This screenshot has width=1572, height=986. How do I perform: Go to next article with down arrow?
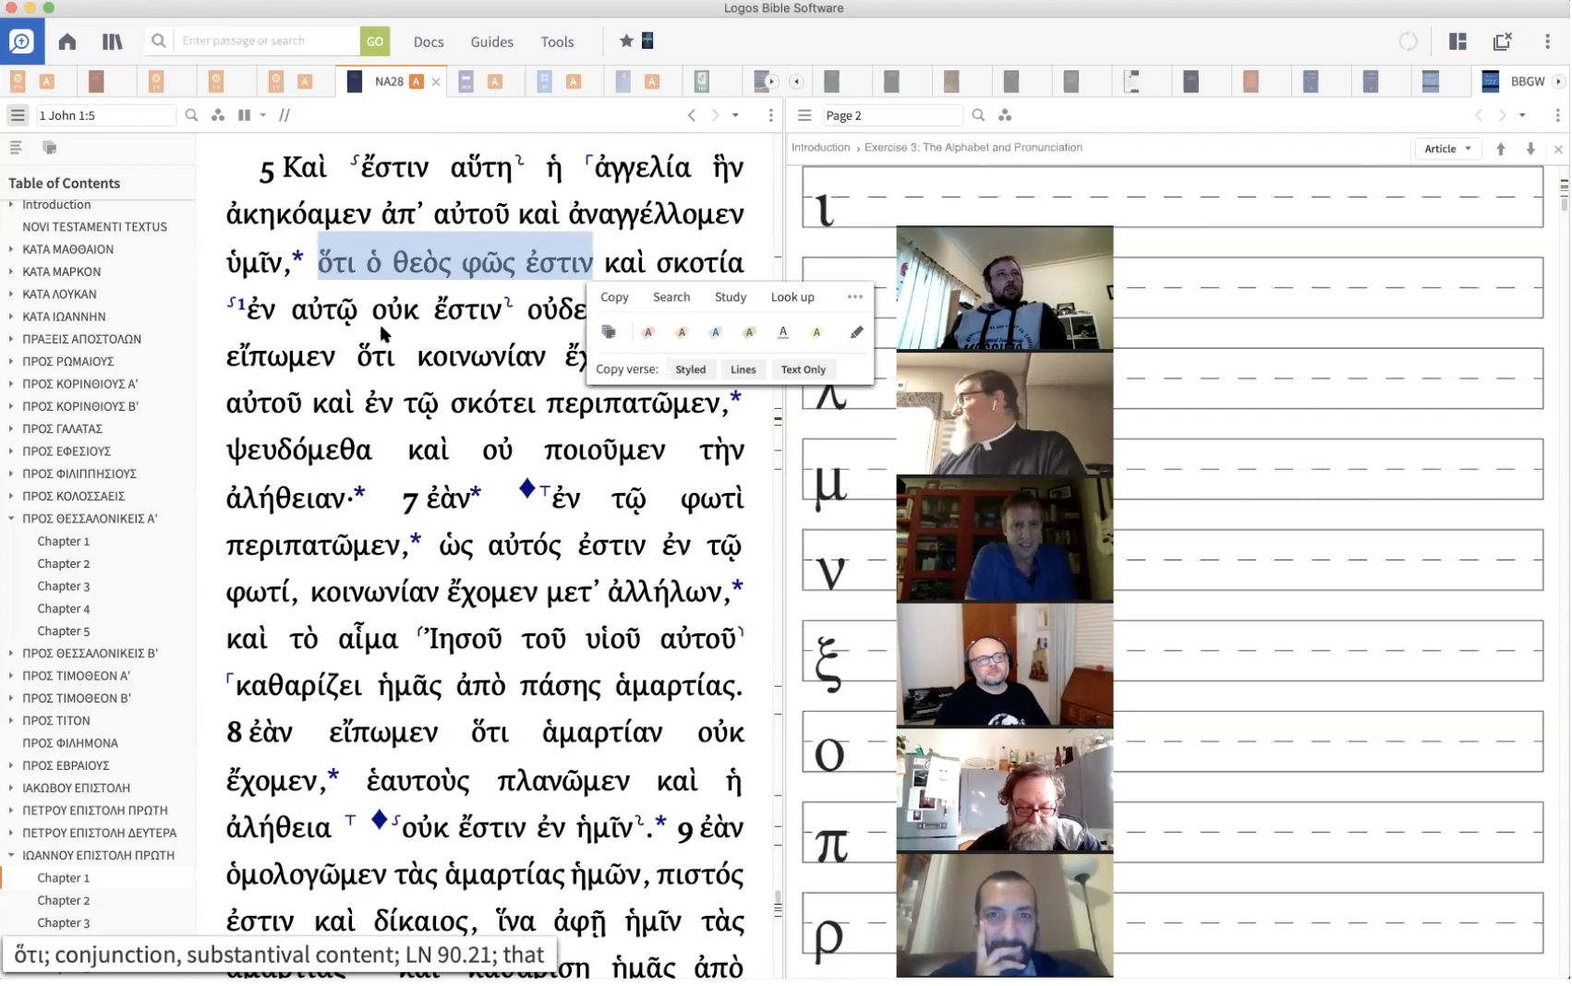point(1530,149)
